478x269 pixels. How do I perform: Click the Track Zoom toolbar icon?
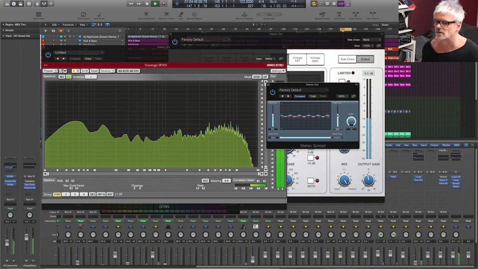coord(39,14)
